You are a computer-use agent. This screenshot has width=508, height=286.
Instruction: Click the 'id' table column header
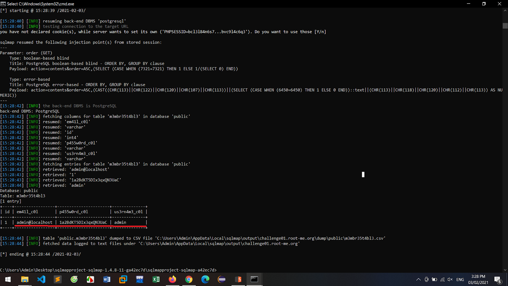click(x=7, y=212)
